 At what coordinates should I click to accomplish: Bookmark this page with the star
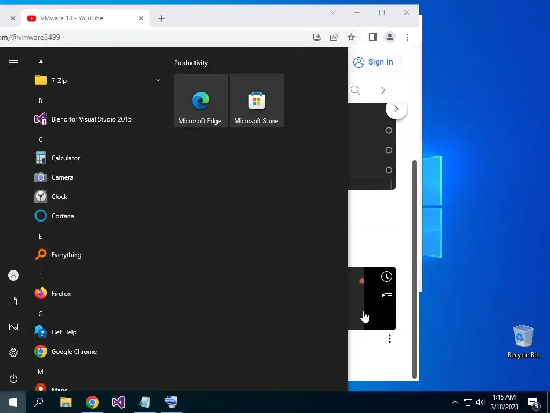coord(351,37)
